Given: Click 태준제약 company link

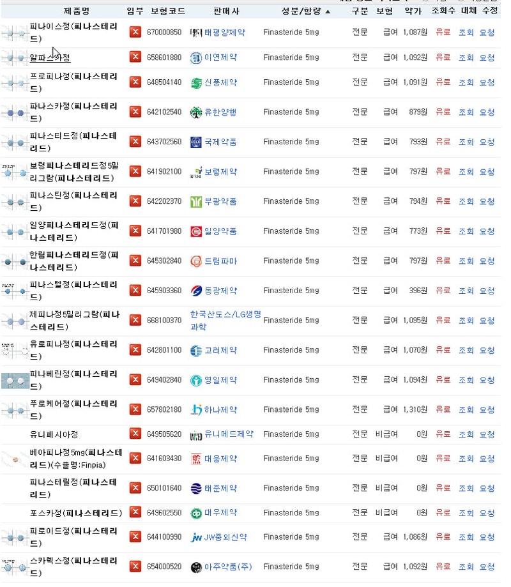Looking at the screenshot, I should tap(220, 488).
